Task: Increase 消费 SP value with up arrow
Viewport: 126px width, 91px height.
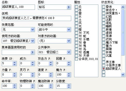Action: coord(14,62)
